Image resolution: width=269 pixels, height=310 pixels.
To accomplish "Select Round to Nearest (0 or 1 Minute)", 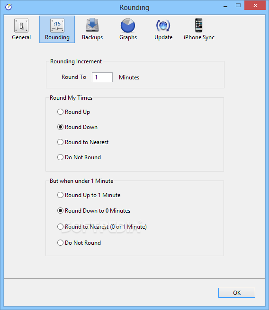I will tap(102, 226).
